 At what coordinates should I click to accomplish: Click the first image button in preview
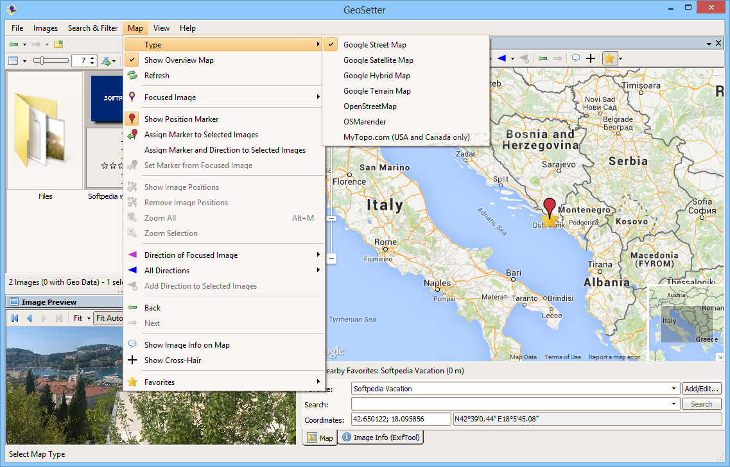click(15, 318)
